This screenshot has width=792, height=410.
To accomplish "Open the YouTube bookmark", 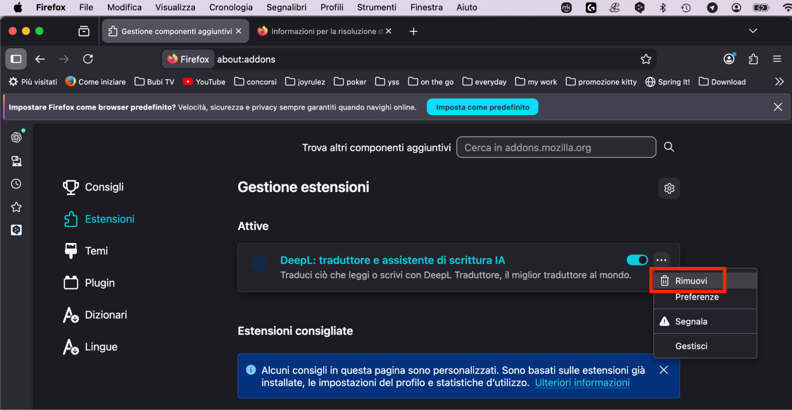I will point(204,82).
